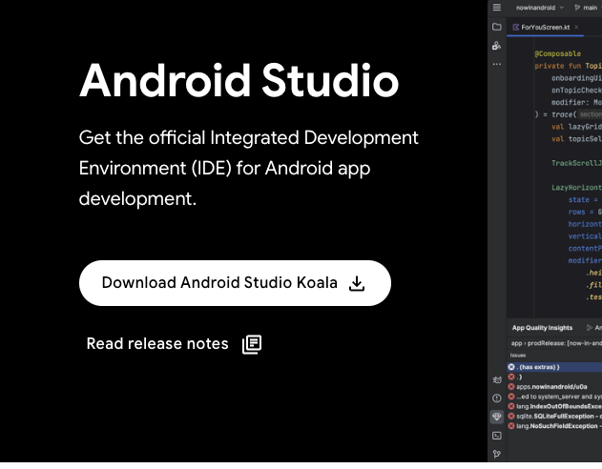This screenshot has width=602, height=469.
Task: Select the 'ed to system_server' issue row
Action: [x=554, y=397]
